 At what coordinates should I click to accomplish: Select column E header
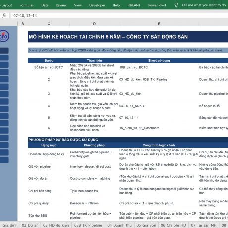point(159,24)
